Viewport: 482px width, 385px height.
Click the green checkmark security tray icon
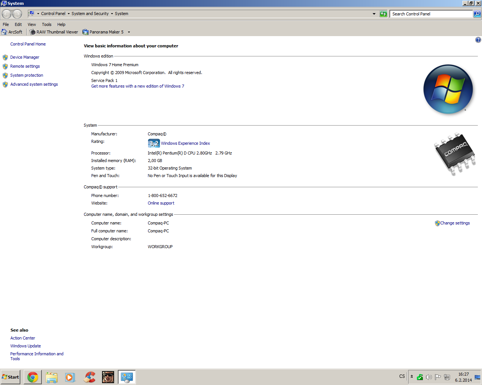420,377
